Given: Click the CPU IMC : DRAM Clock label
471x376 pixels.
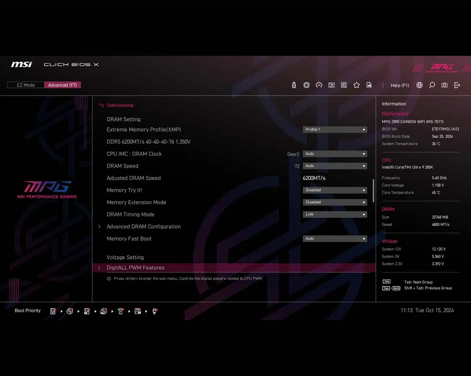Looking at the screenshot, I should [x=134, y=154].
